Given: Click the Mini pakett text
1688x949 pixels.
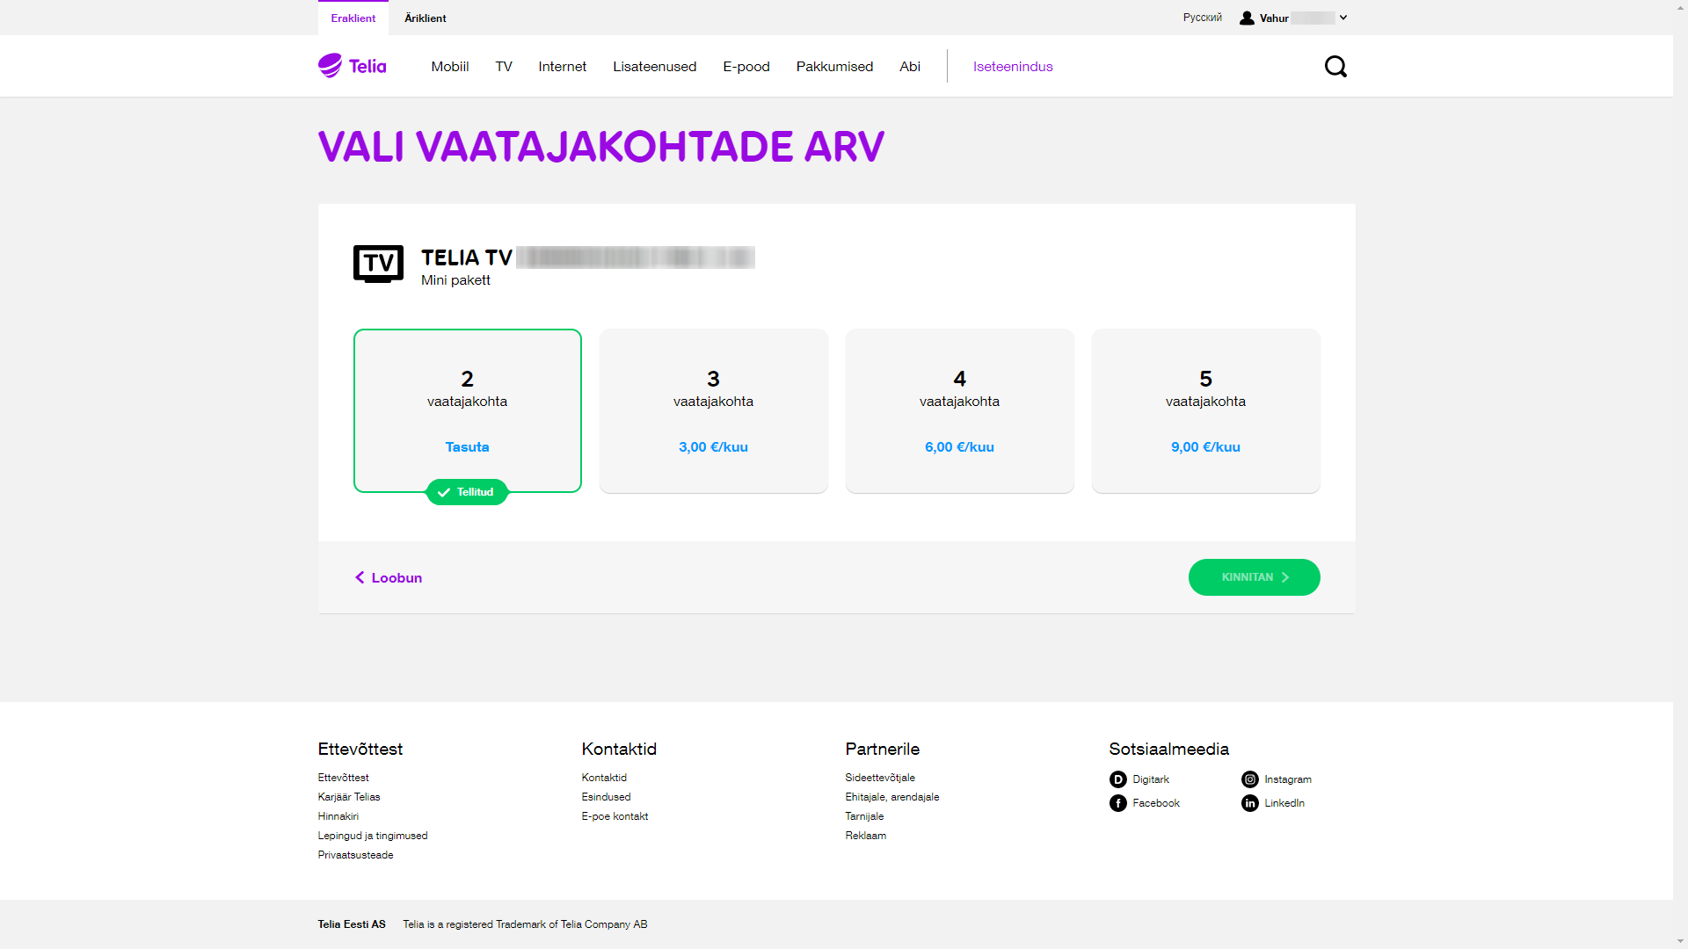Looking at the screenshot, I should coord(455,280).
